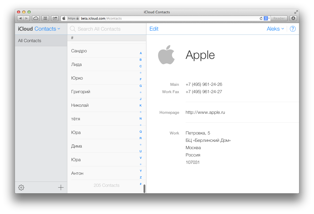314x214 pixels.
Task: Show Top Sites using the grid icon
Action: 45,18
